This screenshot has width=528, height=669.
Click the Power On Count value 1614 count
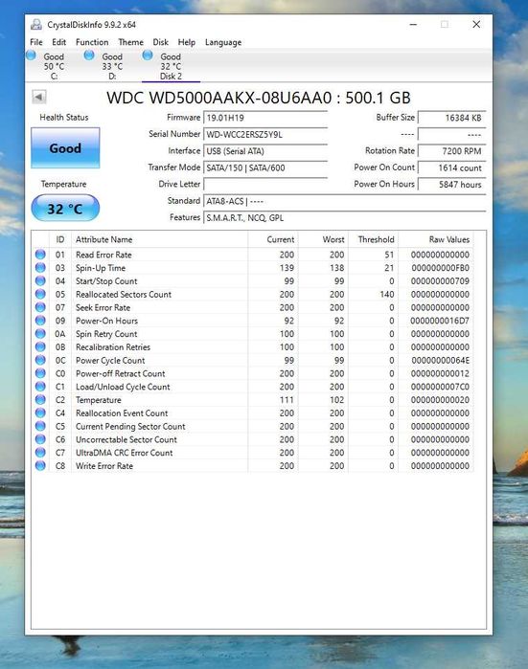451,167
